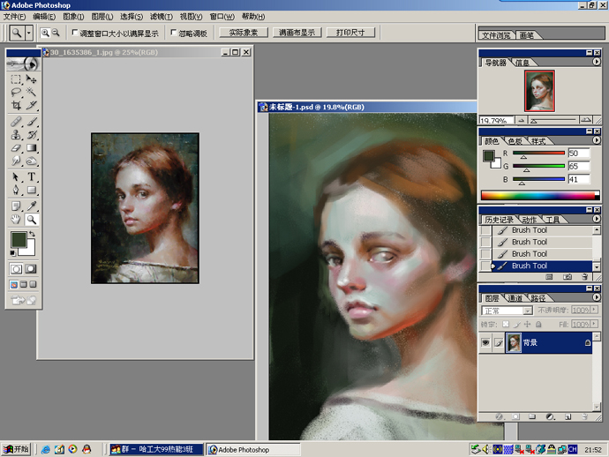Click Jump to ImageReady icon
609x457 pixels.
click(x=23, y=300)
